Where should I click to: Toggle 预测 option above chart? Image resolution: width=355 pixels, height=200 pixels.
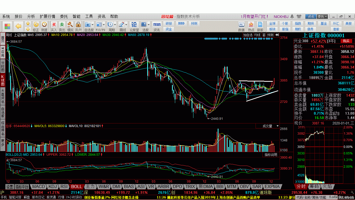pyautogui.click(x=270, y=35)
